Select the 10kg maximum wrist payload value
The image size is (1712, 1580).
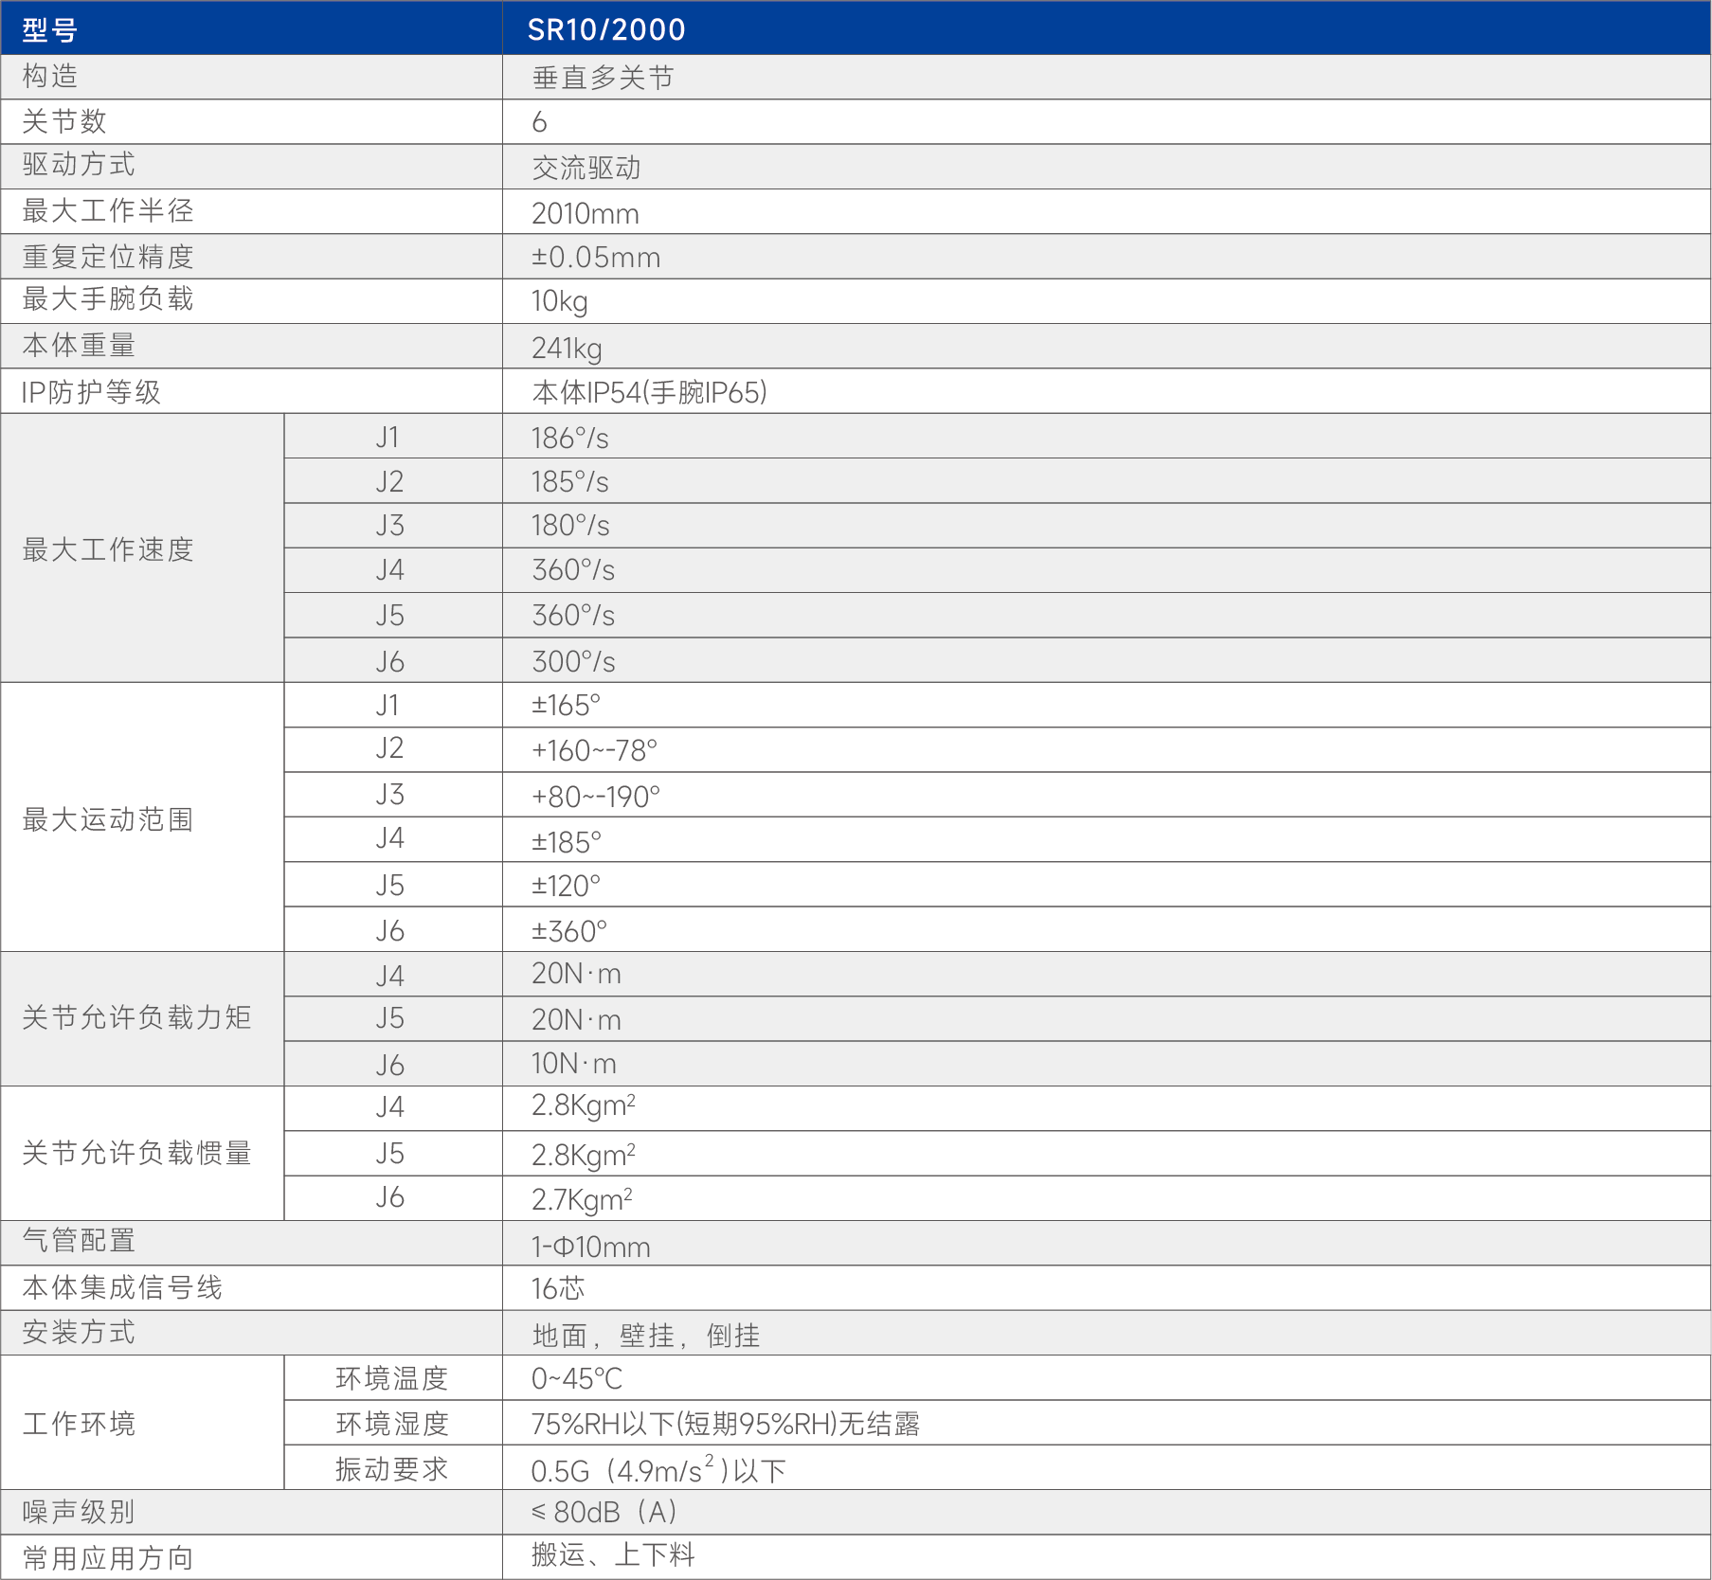click(x=559, y=301)
